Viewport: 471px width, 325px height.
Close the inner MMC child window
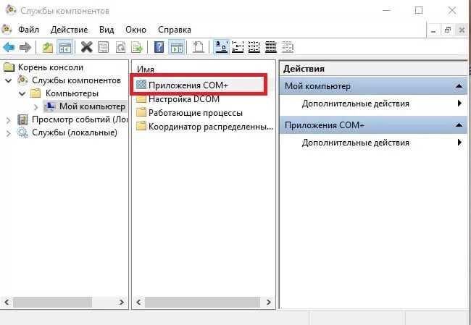pyautogui.click(x=462, y=30)
